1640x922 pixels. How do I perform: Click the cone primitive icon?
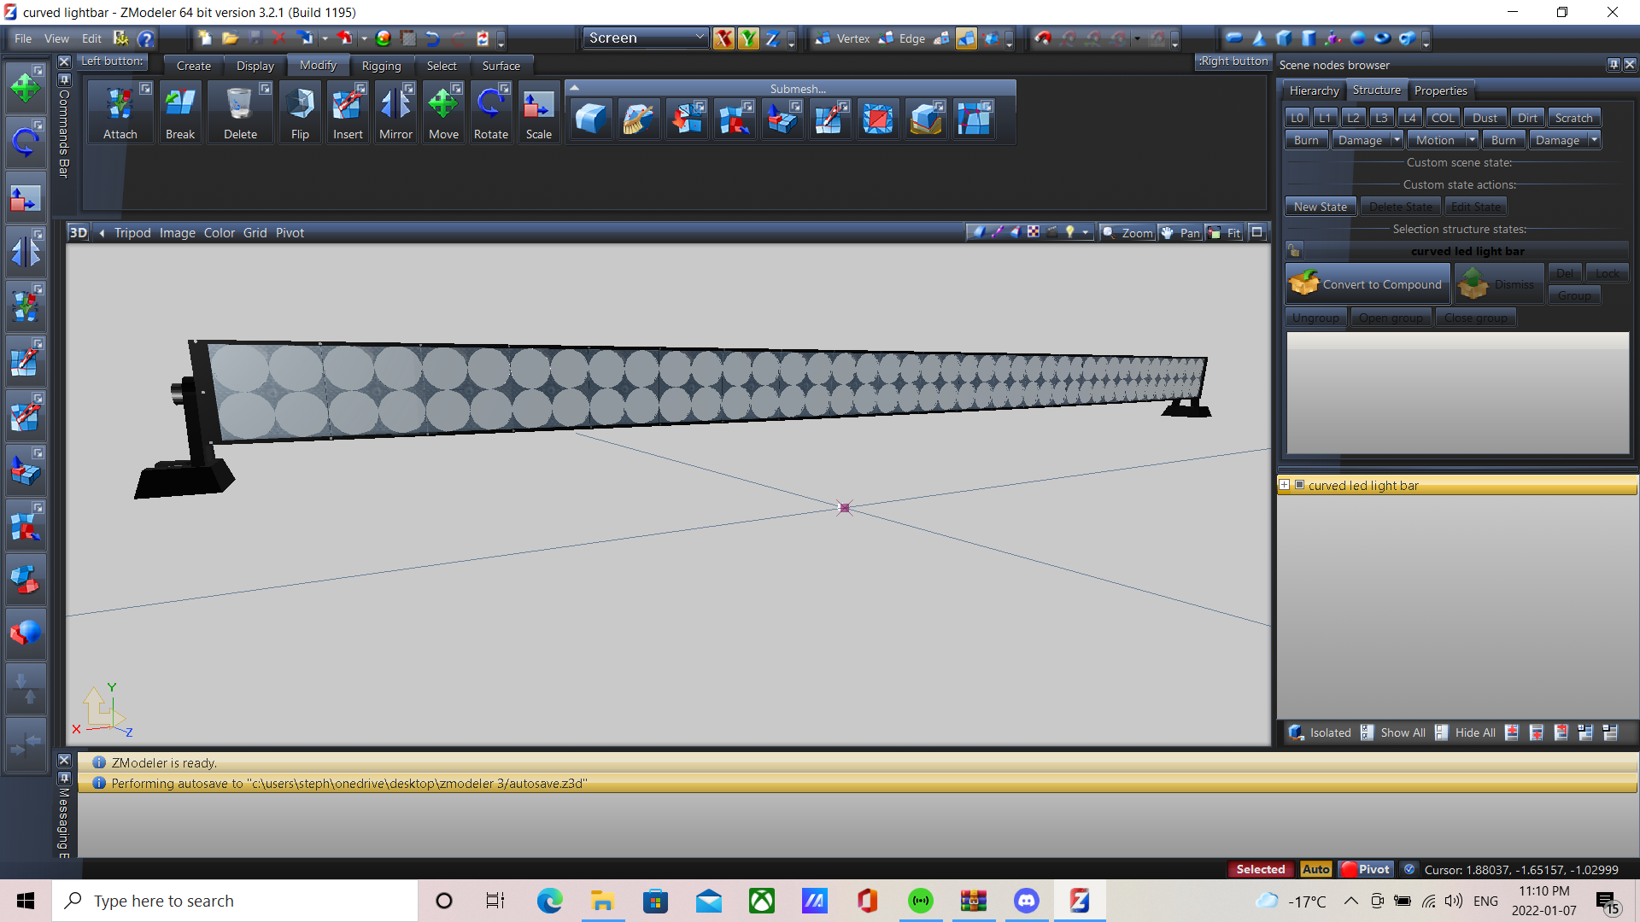click(1259, 38)
